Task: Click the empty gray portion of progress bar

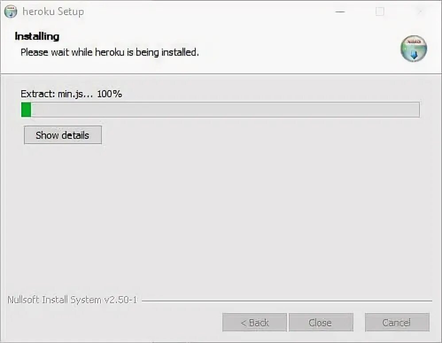Action: point(225,110)
